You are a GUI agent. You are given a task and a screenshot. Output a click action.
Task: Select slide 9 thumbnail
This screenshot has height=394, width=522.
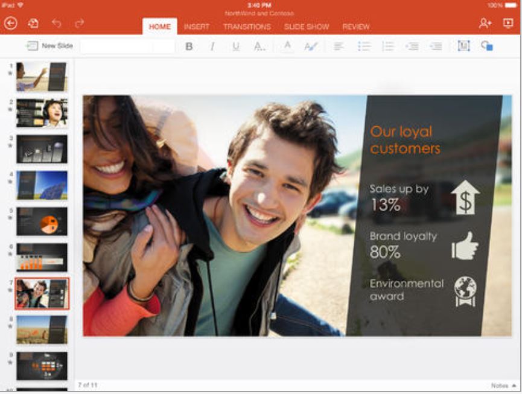(x=42, y=366)
